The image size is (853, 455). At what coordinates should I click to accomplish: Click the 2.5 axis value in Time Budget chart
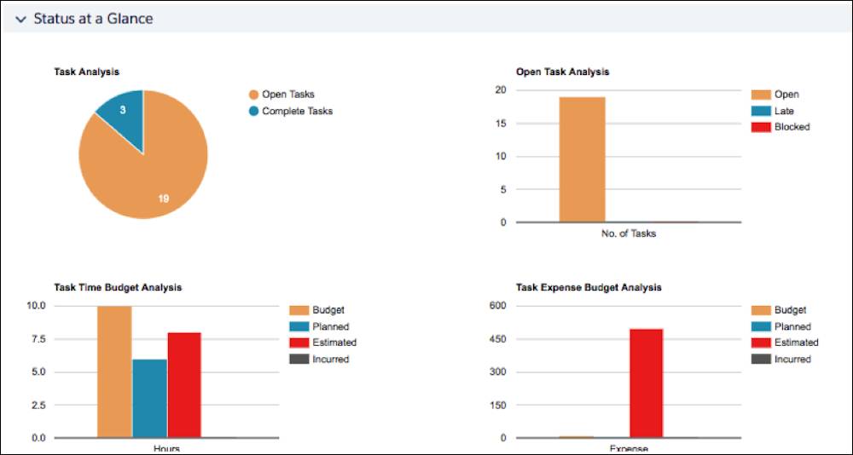point(38,405)
